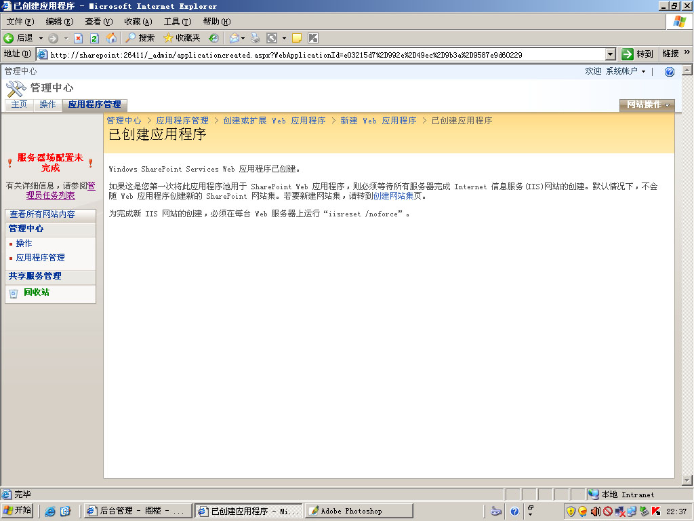Open the 工具(T) menu
Viewport: 694px width, 521px height.
tap(178, 21)
